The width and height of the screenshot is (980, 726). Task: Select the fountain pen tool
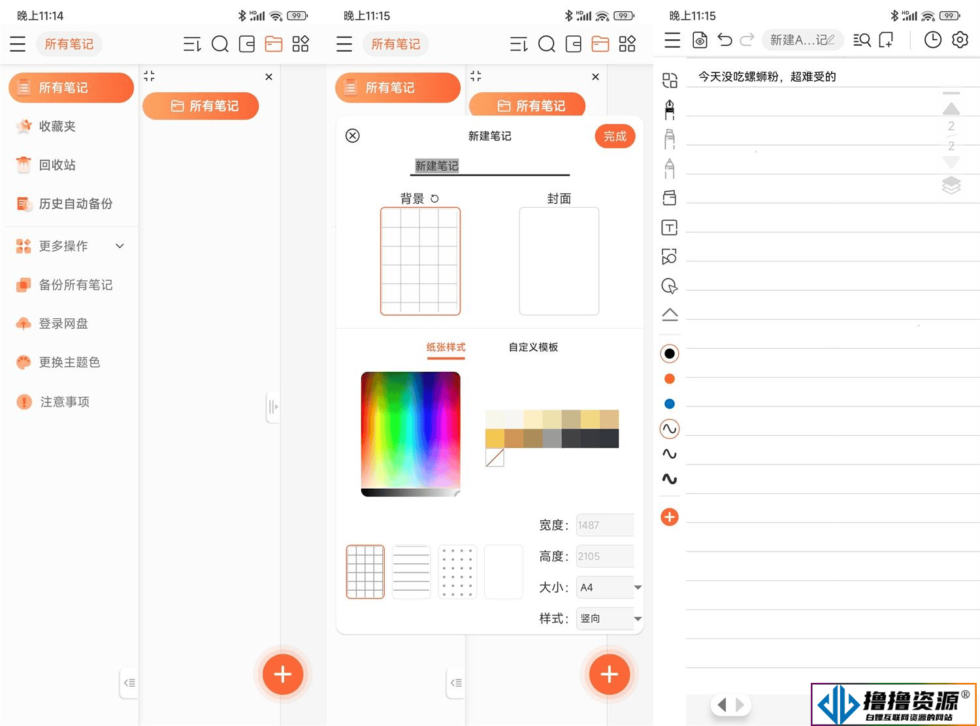(x=669, y=110)
